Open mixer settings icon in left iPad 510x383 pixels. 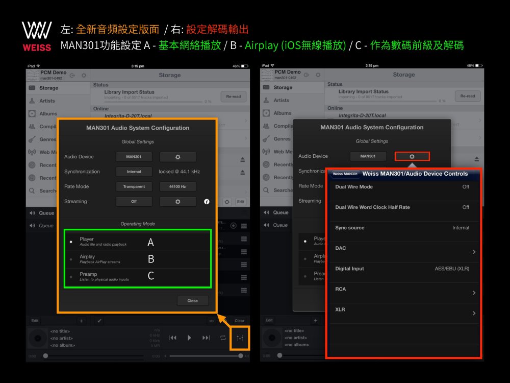tap(240, 338)
